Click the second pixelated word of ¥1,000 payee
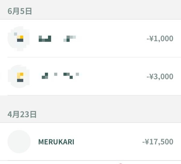This screenshot has width=181, height=164. [x=70, y=39]
